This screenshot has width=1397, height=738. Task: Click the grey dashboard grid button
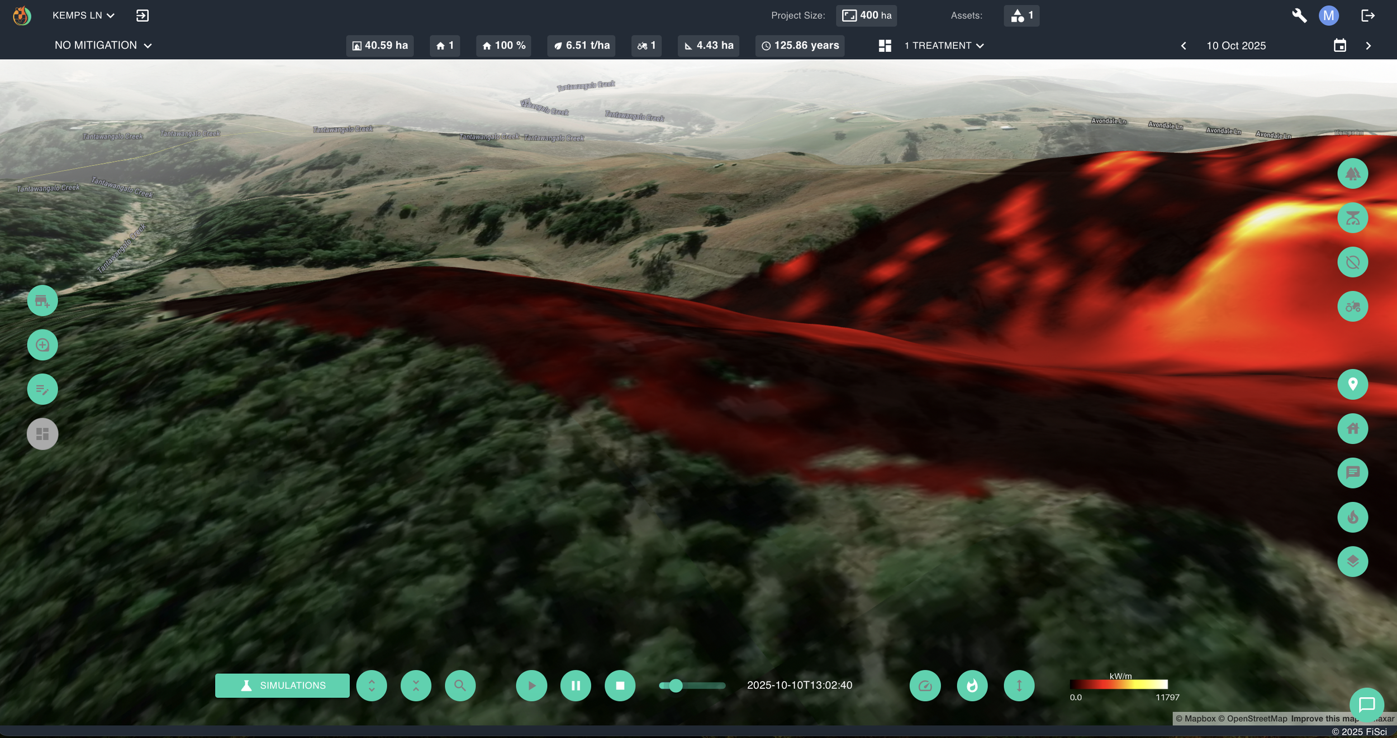(x=42, y=434)
